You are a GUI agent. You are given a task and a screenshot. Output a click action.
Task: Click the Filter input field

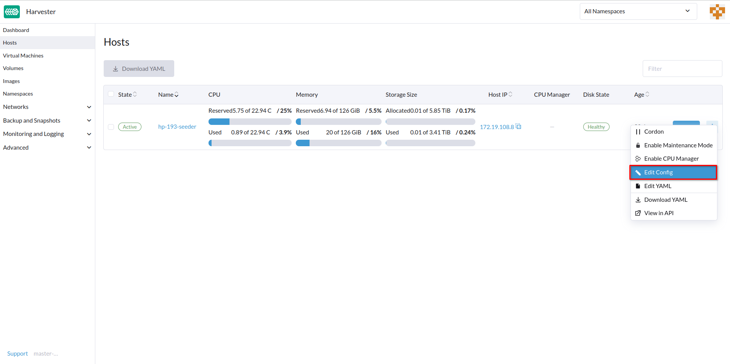point(682,69)
